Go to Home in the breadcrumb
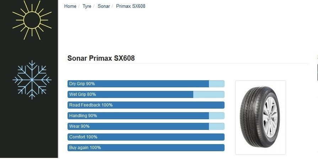This screenshot has width=318, height=159. tap(70, 6)
